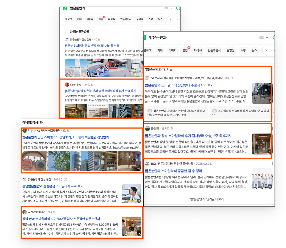The image size is (286, 248).
Task: Open clinic thumbnail of 시간여행 이야기 post
Action: pos(132,226)
